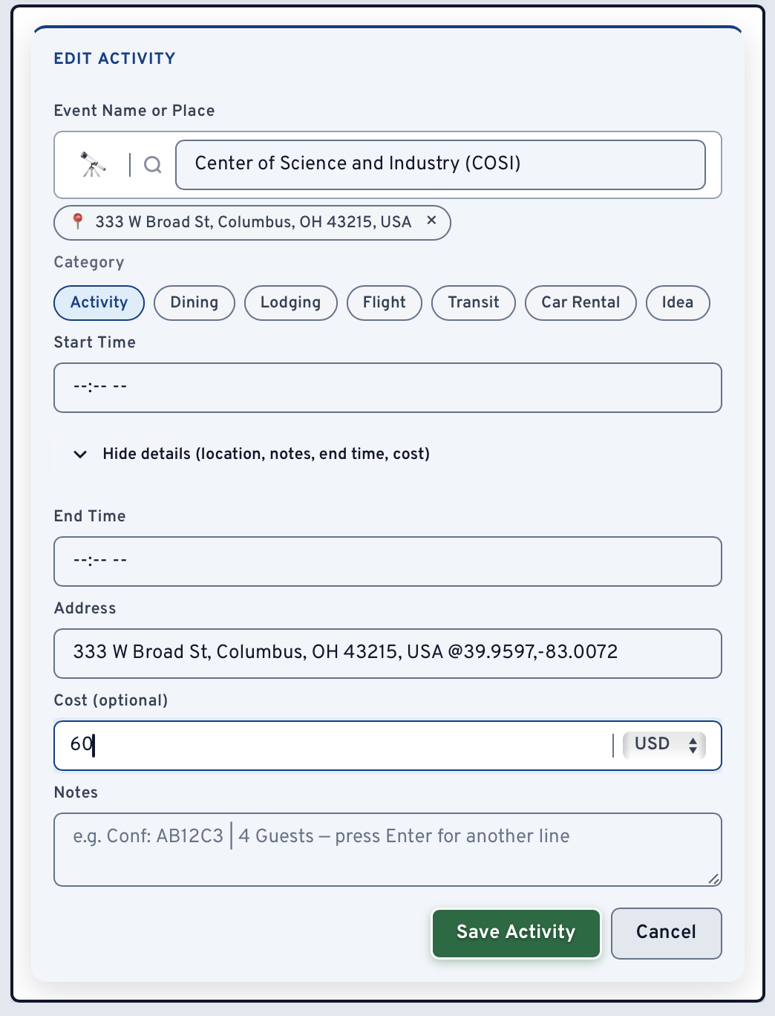The image size is (775, 1016).
Task: Click the Notes resize handle
Action: 713,879
